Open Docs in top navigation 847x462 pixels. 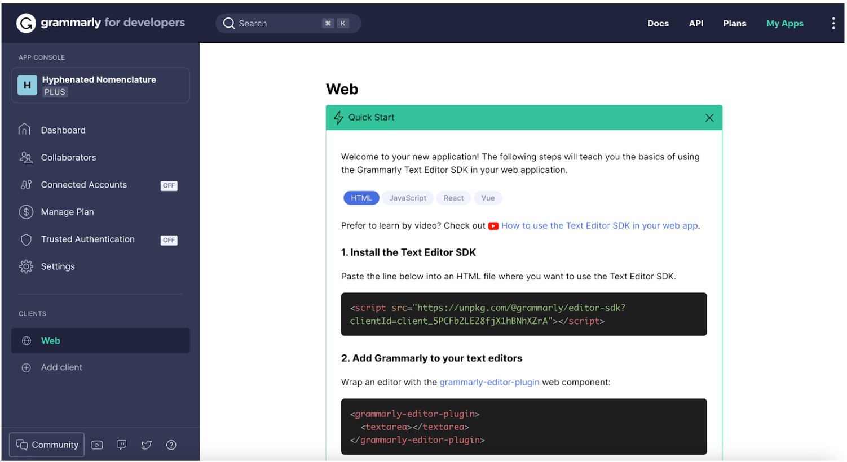click(x=658, y=23)
